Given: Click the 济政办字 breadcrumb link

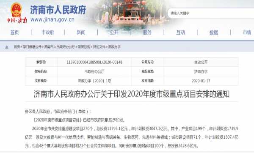Looking at the screenshot, I should coord(114,47).
